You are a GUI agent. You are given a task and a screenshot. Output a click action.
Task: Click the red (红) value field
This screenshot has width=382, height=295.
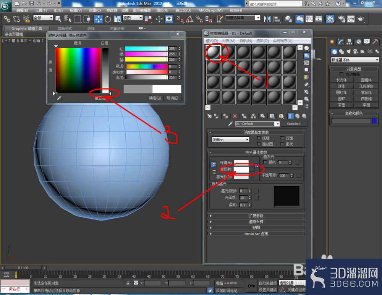[173, 49]
